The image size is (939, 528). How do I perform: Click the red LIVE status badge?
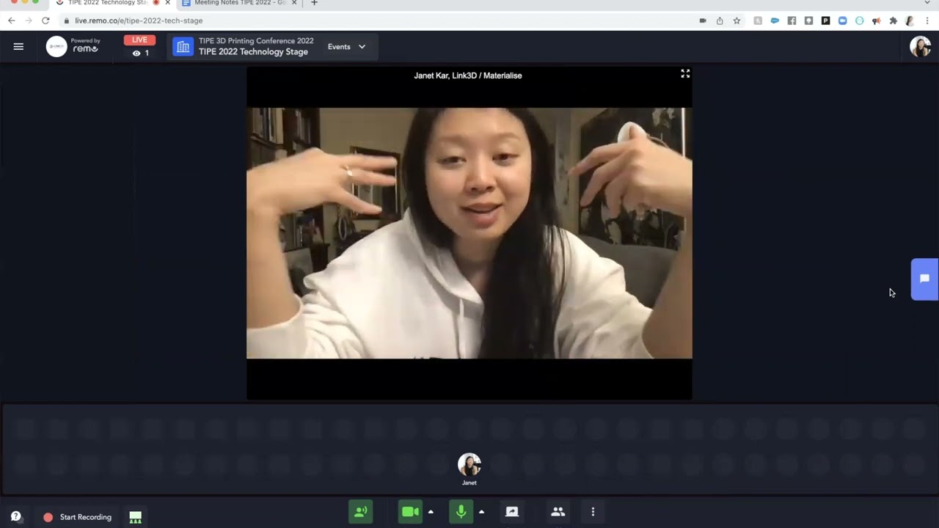click(139, 40)
